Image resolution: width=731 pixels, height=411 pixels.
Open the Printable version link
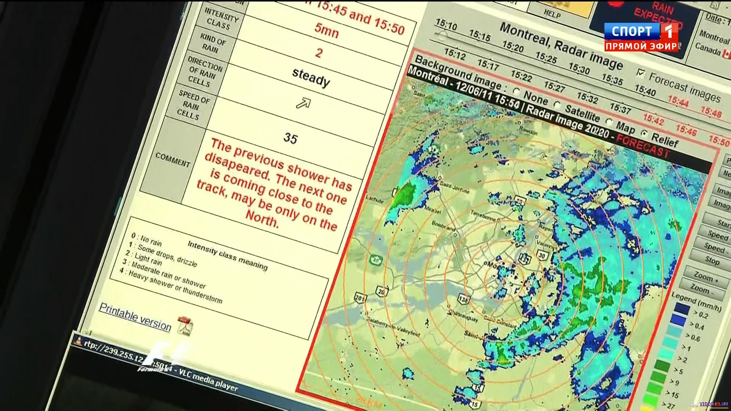click(135, 317)
